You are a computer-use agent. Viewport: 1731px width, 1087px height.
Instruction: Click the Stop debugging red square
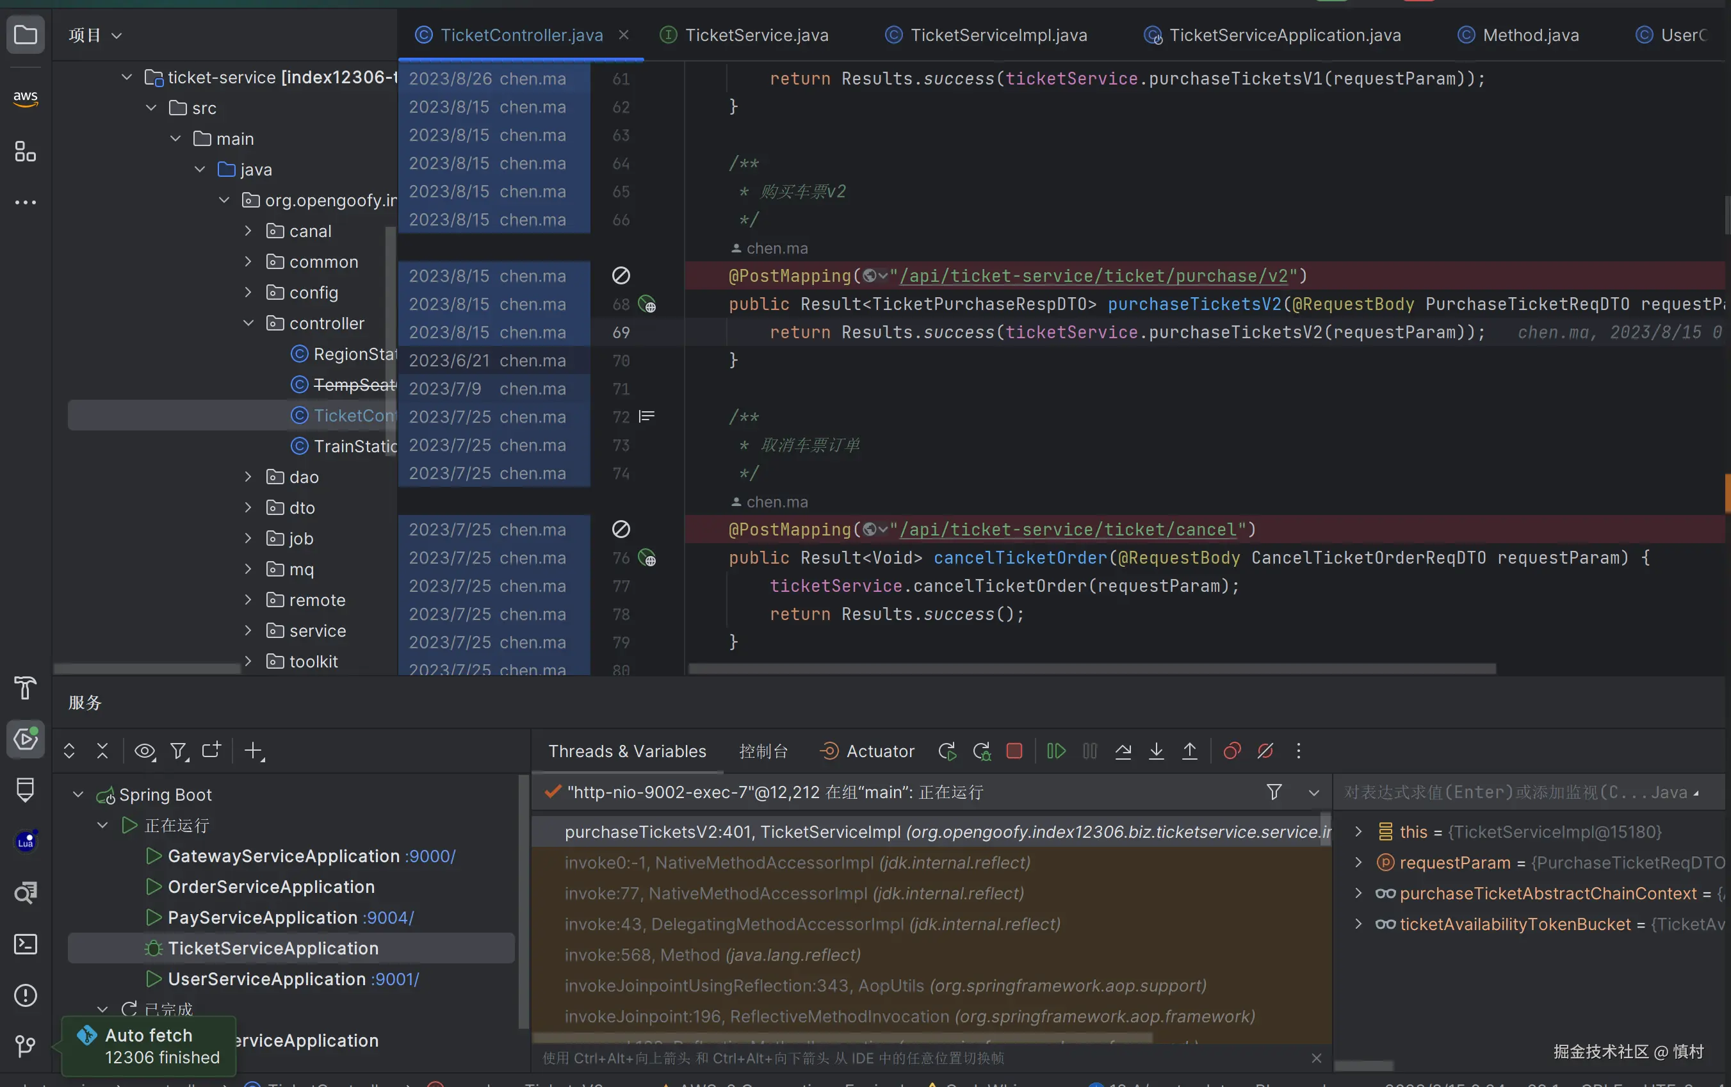point(1014,751)
